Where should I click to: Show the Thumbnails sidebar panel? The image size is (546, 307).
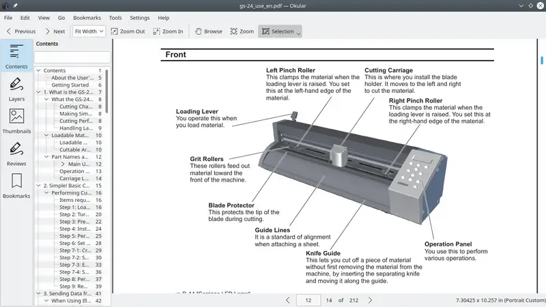click(x=16, y=121)
